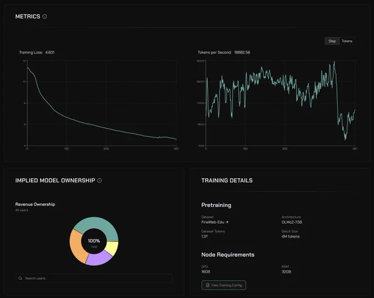Click the Revenue Ownership heading
Image resolution: width=374 pixels, height=298 pixels.
35,205
